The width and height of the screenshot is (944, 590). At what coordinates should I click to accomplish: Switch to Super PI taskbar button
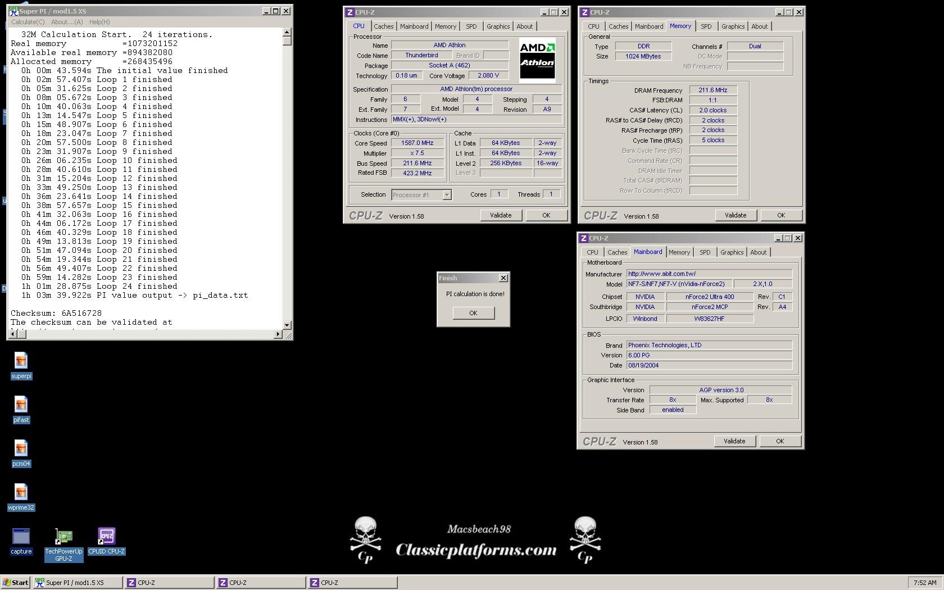78,583
